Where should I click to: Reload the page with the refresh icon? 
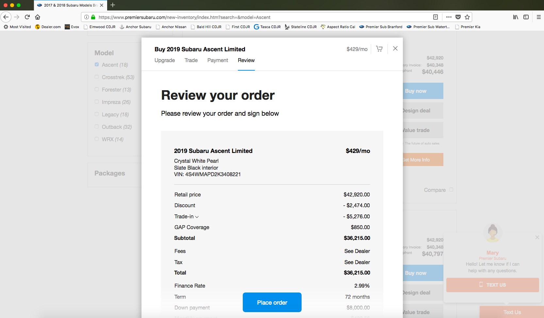(x=27, y=17)
